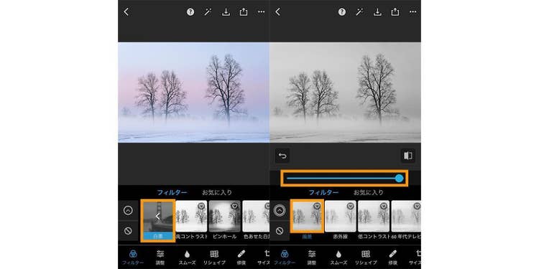539x269 pixels.
Task: Go back using left screen's back arrow
Action: [x=126, y=12]
